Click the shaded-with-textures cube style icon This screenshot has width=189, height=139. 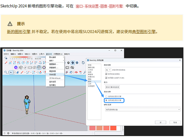point(68,63)
